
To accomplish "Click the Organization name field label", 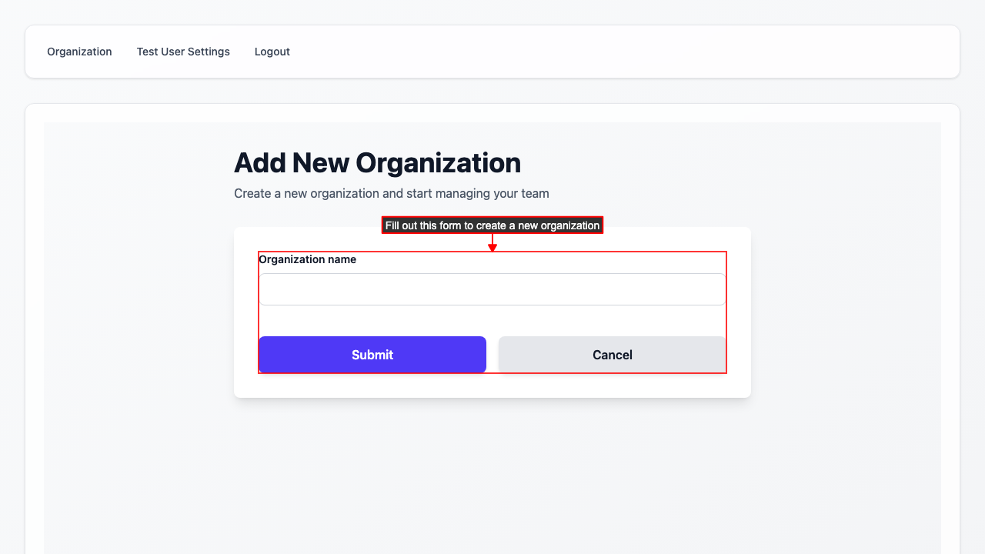I will tap(307, 259).
